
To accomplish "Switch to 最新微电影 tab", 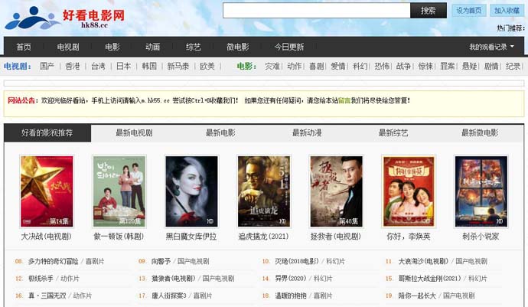I will (480, 132).
